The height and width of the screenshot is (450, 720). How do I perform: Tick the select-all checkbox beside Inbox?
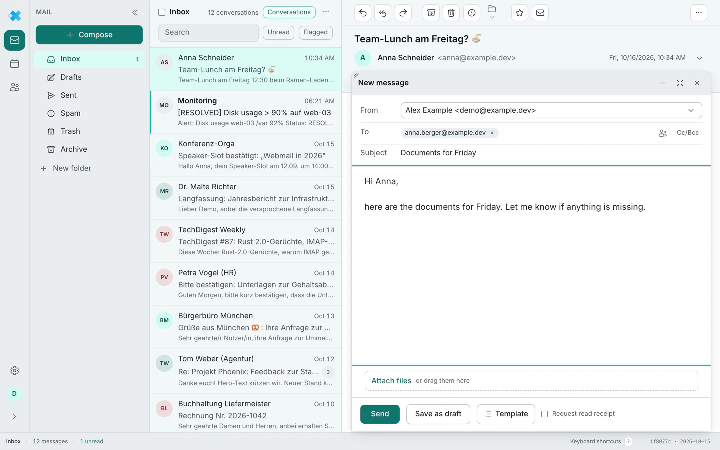click(162, 12)
